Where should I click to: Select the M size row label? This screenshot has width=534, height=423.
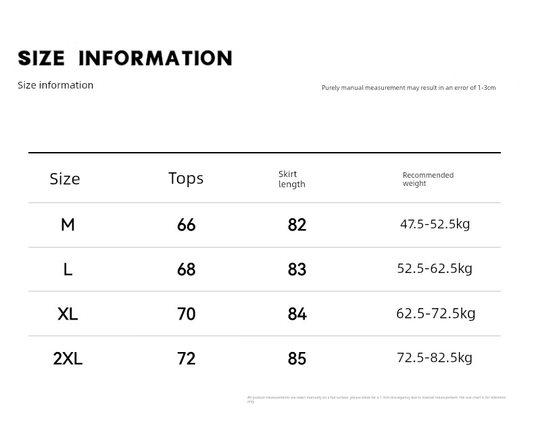(68, 225)
